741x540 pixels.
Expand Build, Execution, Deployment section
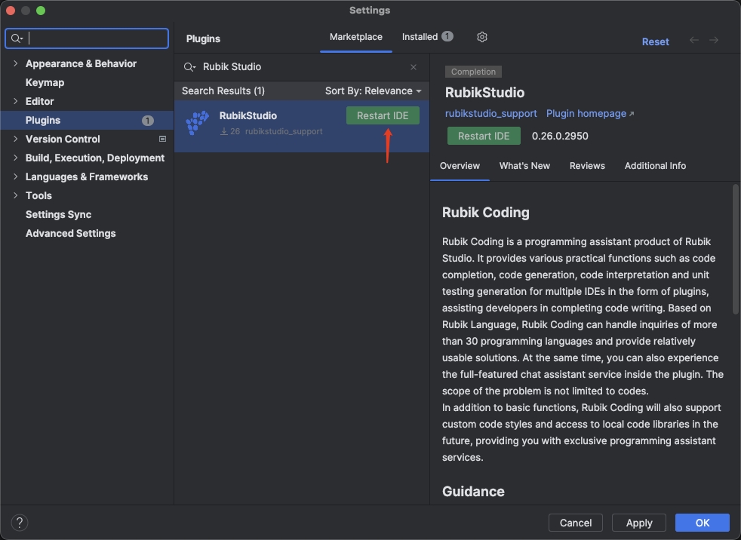16,158
